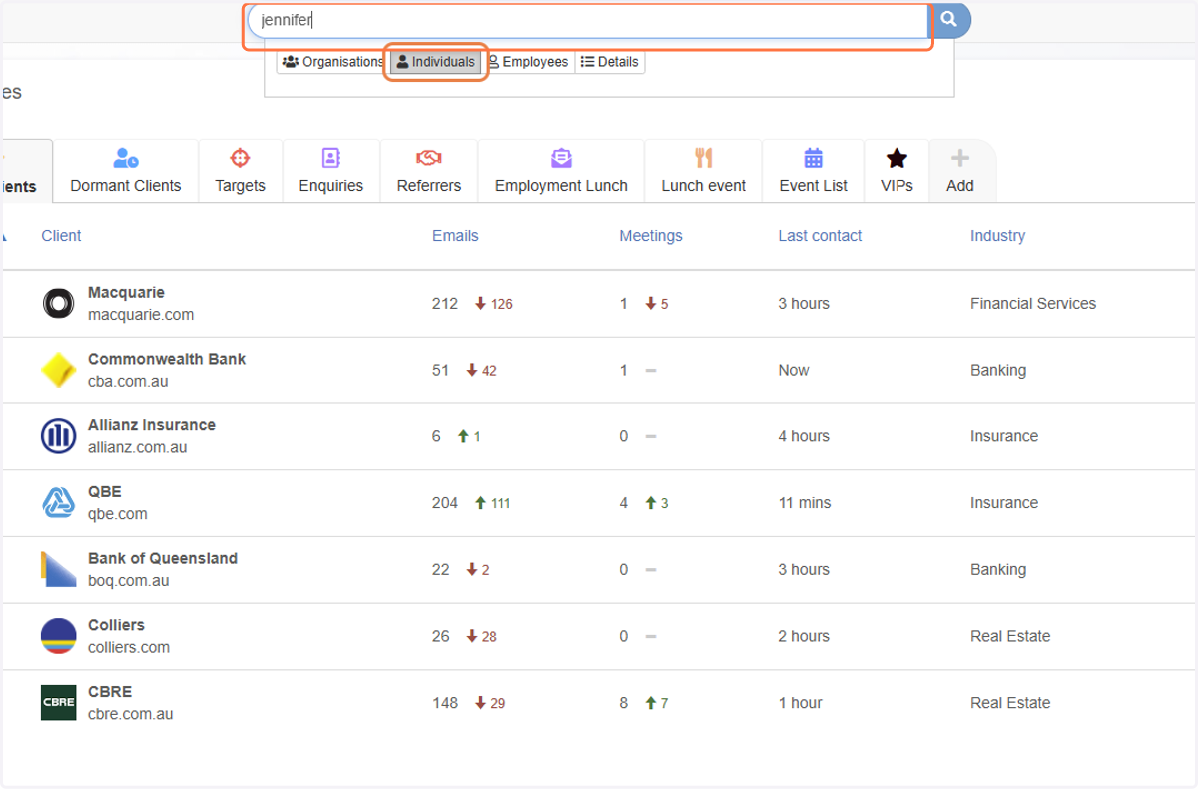Open the QBE client name

(x=105, y=492)
